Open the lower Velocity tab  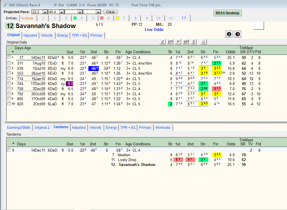pyautogui.click(x=95, y=127)
